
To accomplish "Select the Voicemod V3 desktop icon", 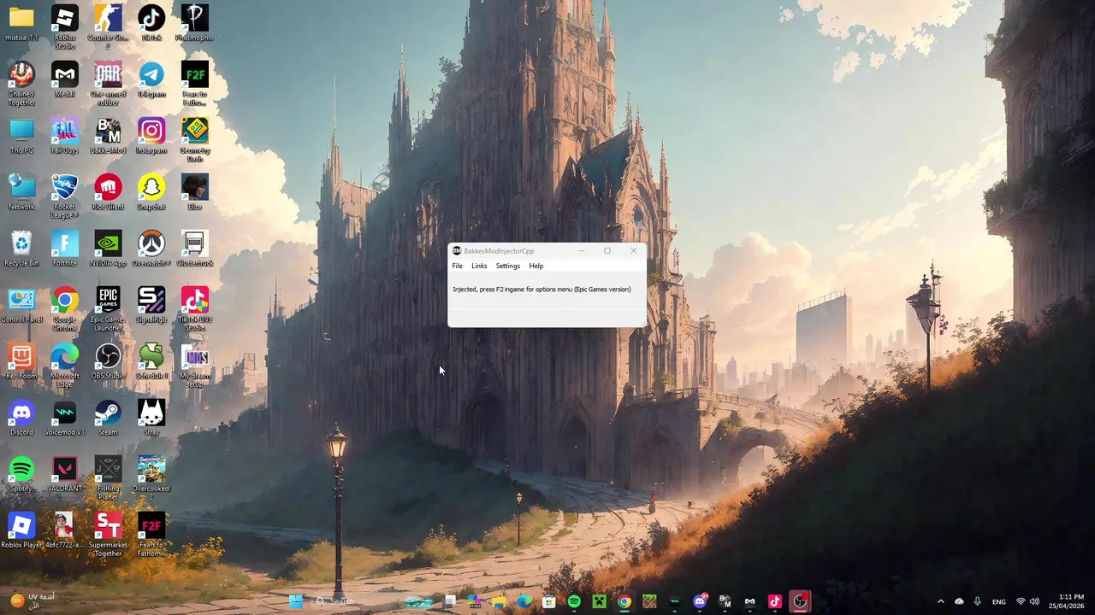I will 65,418.
